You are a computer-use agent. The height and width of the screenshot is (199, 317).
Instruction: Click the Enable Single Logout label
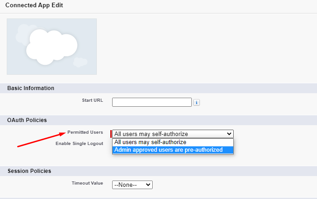pos(79,143)
